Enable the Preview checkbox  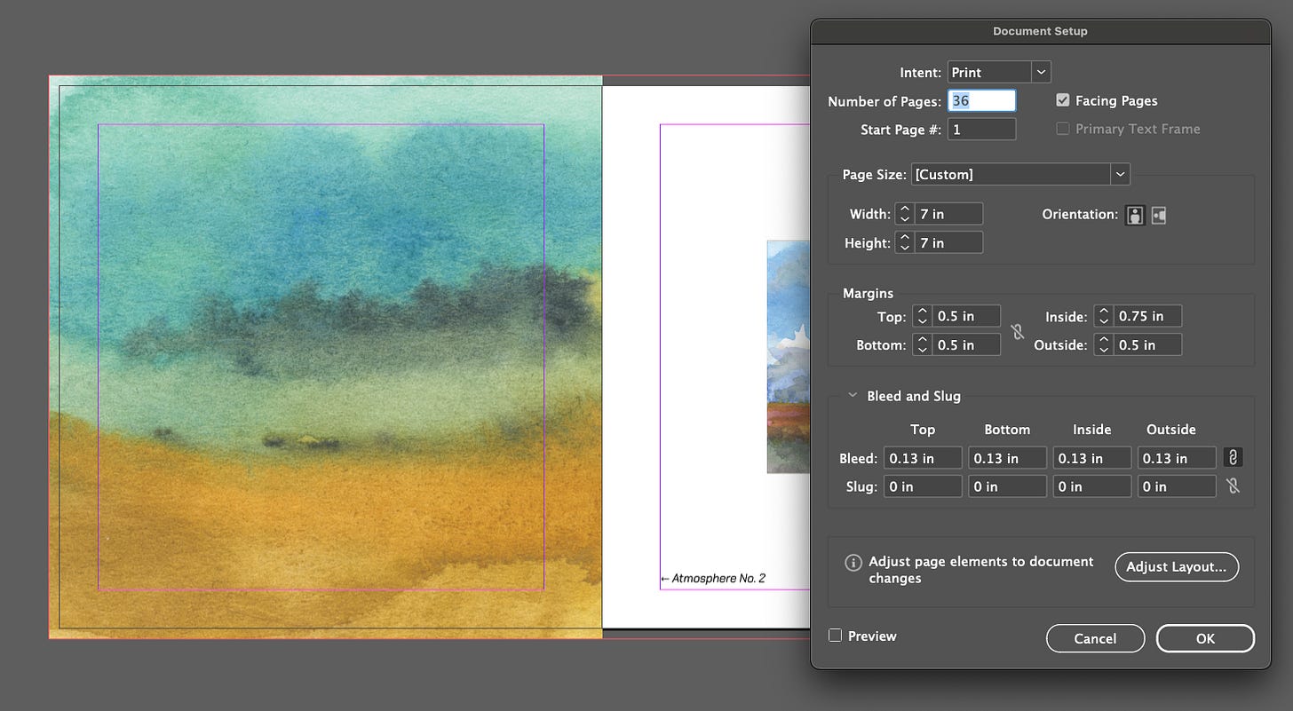[835, 636]
